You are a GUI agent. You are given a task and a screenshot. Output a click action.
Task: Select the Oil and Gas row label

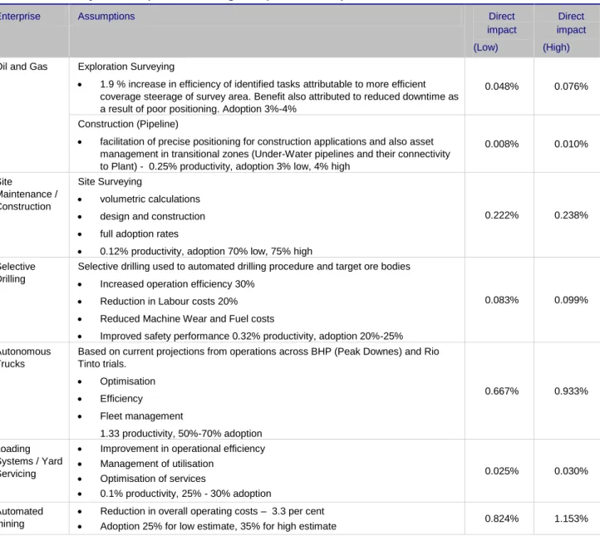click(x=24, y=66)
